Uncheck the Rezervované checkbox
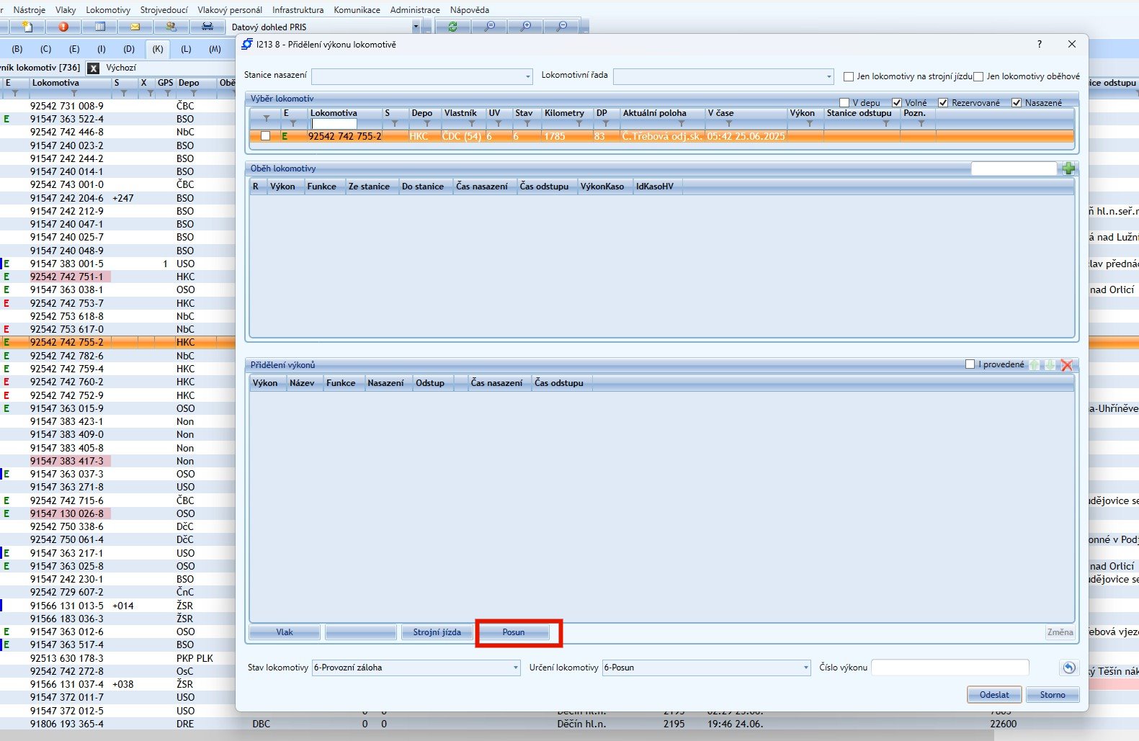 tap(943, 103)
